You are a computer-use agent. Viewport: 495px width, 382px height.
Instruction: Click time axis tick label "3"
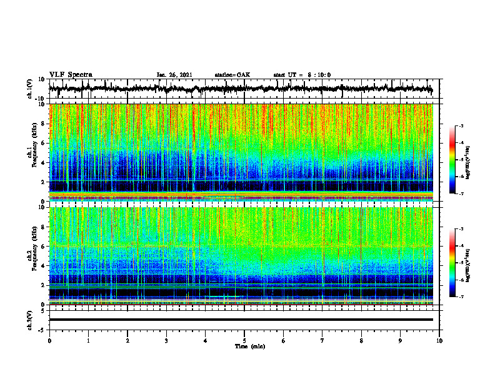point(166,341)
